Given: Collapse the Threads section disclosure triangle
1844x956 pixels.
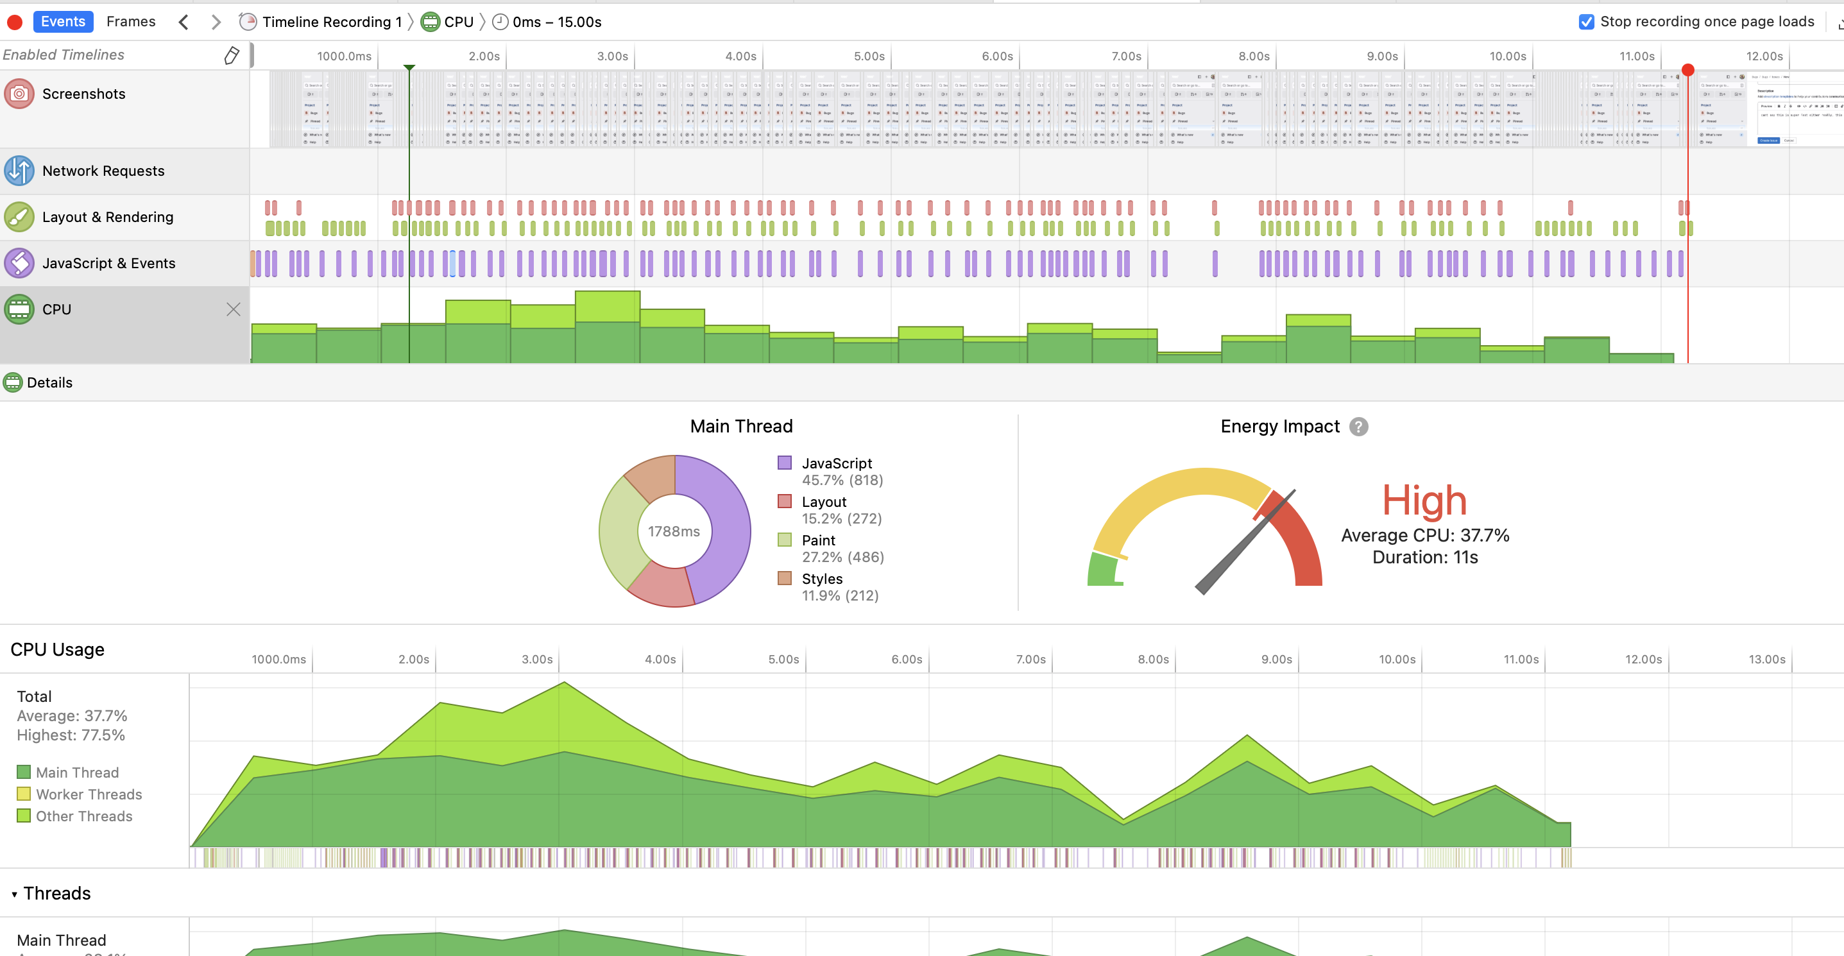Looking at the screenshot, I should (14, 894).
